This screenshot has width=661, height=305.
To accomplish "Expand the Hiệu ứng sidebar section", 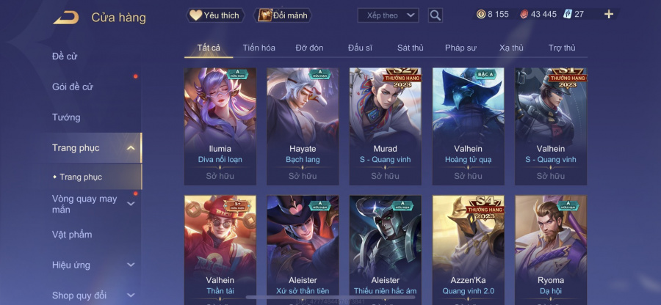I will point(131,265).
